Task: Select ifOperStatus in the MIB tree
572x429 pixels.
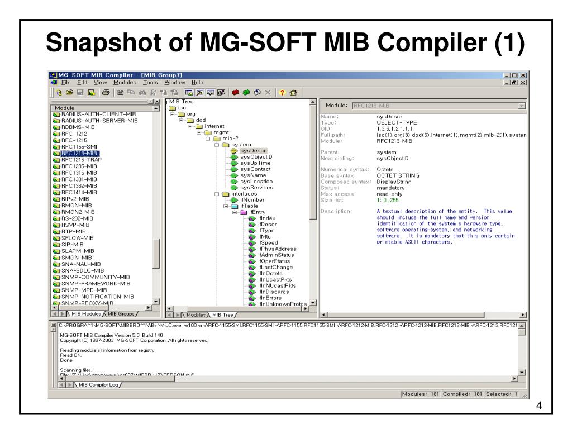Action: (274, 261)
